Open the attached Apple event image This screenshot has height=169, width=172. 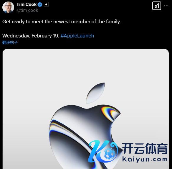86,109
